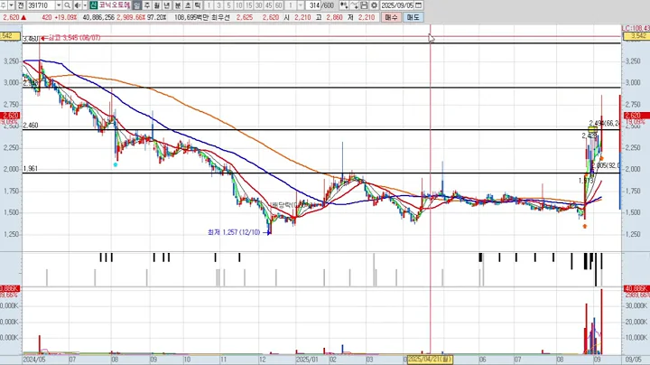The image size is (650, 365).
Task: Choose the 3 interval button
Action: 218,5
